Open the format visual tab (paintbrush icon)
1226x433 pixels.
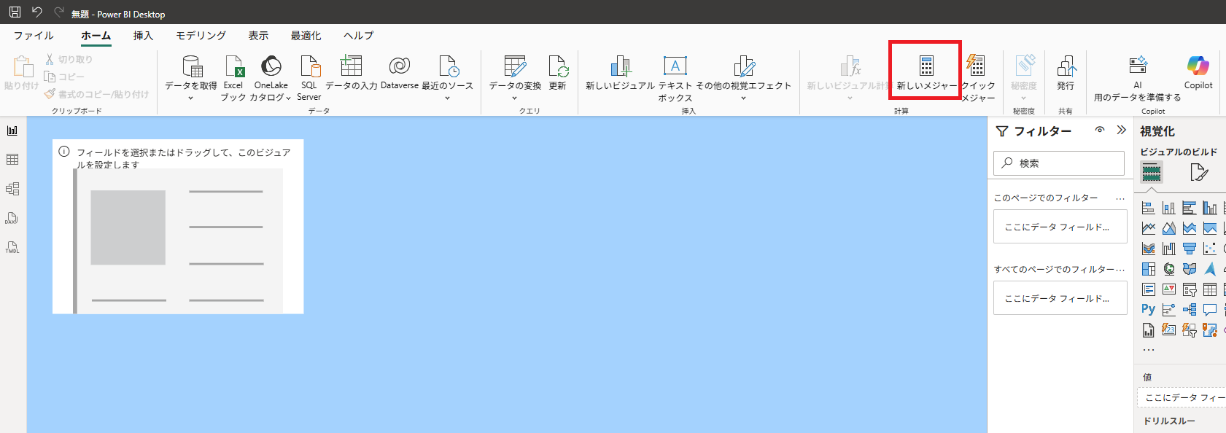pyautogui.click(x=1198, y=173)
